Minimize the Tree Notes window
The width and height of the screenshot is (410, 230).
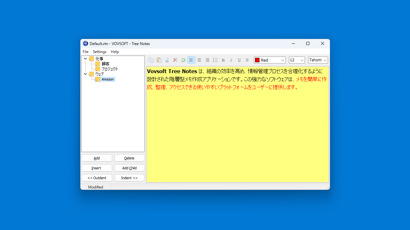pyautogui.click(x=293, y=43)
